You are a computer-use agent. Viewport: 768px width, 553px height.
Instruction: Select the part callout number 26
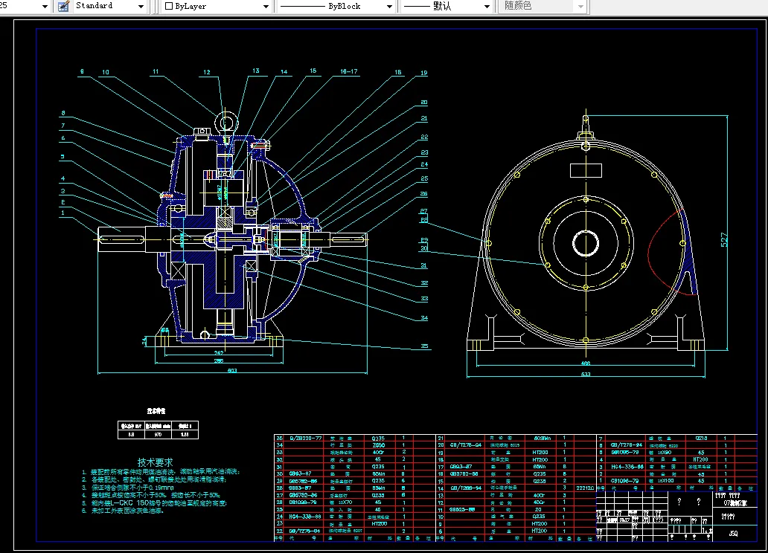point(423,194)
